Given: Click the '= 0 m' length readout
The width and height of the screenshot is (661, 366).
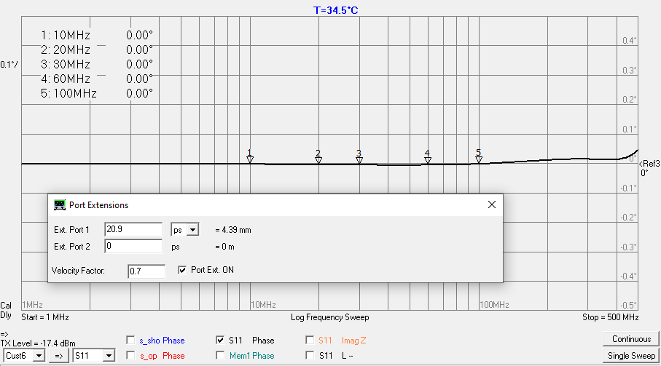Looking at the screenshot, I should pos(224,247).
